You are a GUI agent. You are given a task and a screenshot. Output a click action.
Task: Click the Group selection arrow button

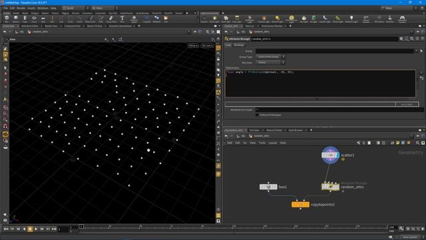click(421, 51)
